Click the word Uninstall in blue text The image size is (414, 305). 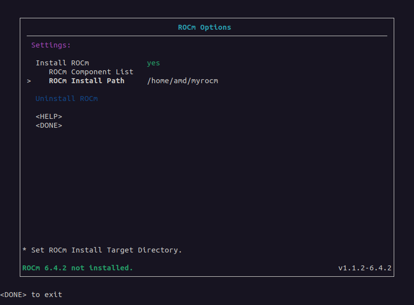click(55, 99)
